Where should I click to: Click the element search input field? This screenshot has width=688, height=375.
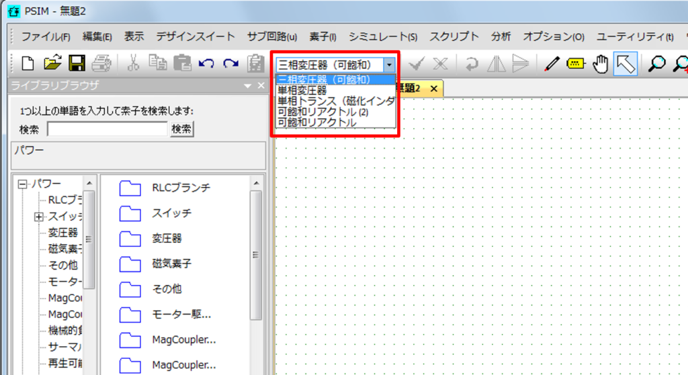(x=107, y=129)
